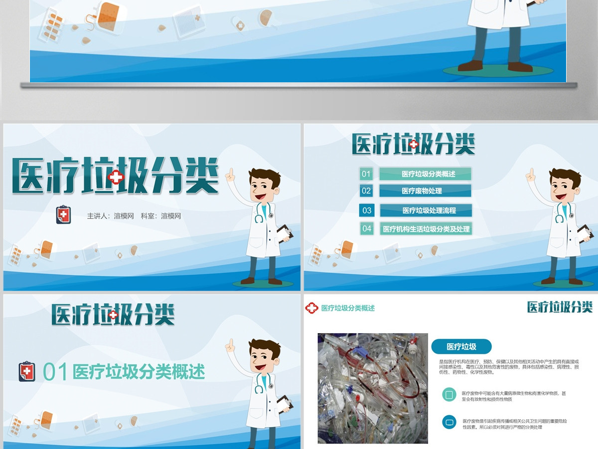Screen dimensions: 598x449
Task: Select text 医疗废物是引起疾病传播
Action: coord(514,424)
